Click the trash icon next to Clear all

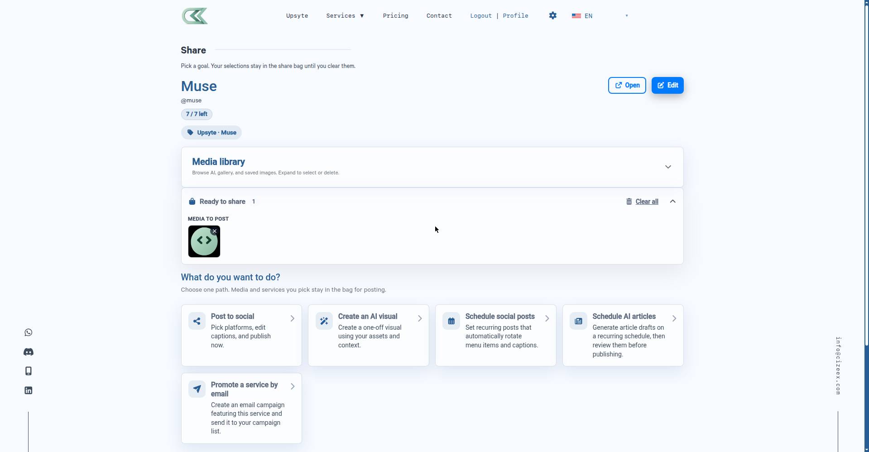pyautogui.click(x=629, y=202)
